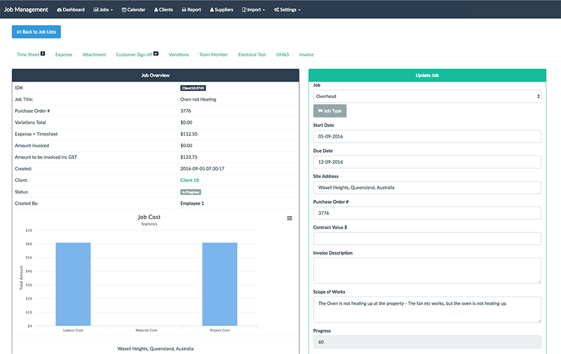Open the Job select showing Overhead

click(427, 96)
